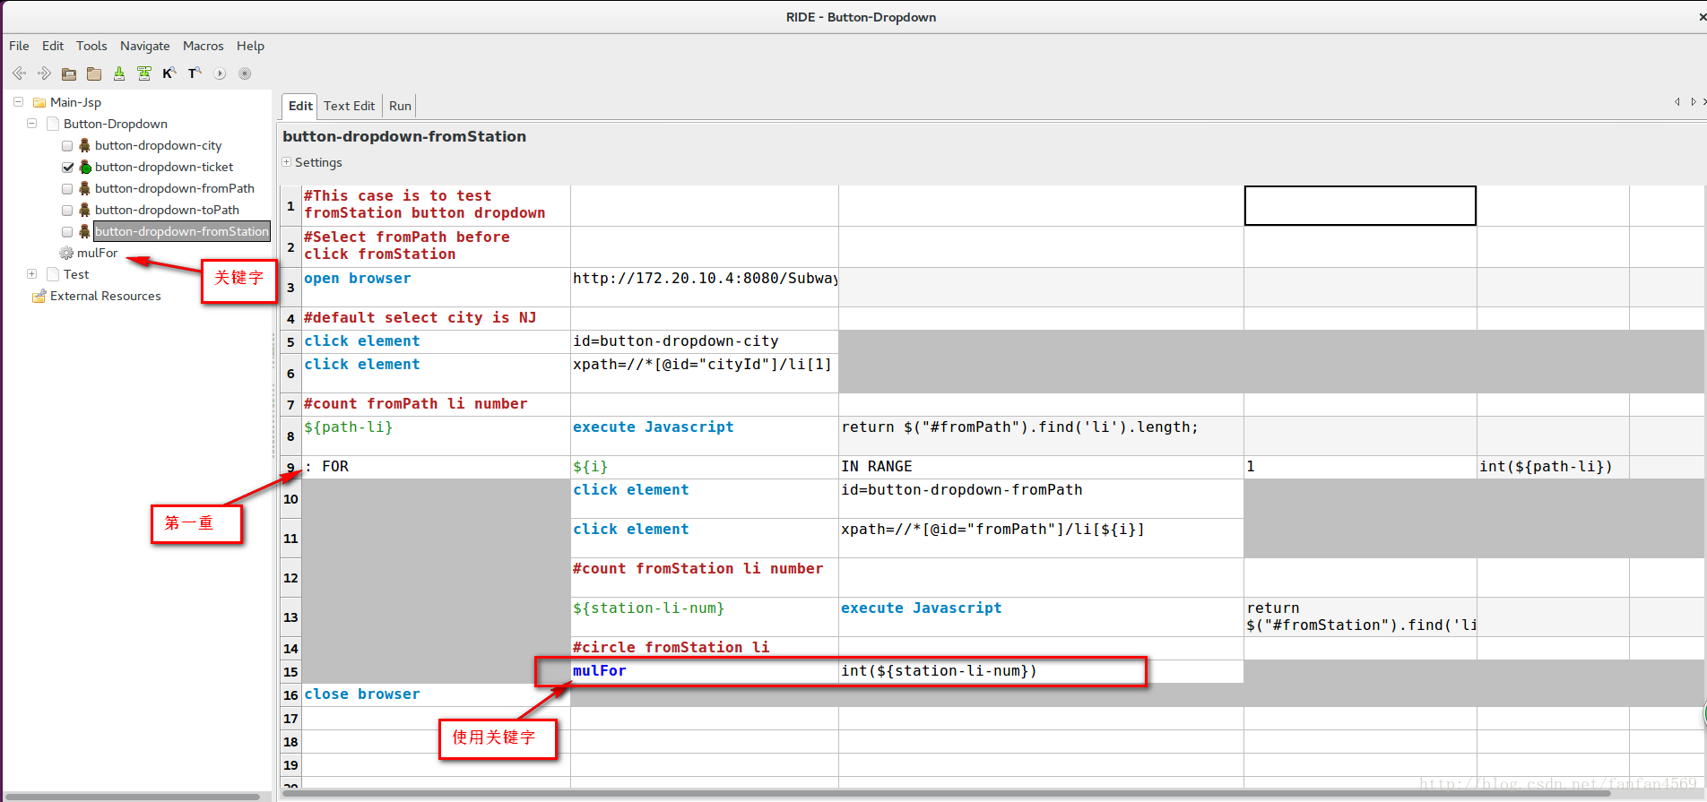The height and width of the screenshot is (802, 1707).
Task: Click the Go Forward toolbar arrow
Action: pyautogui.click(x=44, y=73)
